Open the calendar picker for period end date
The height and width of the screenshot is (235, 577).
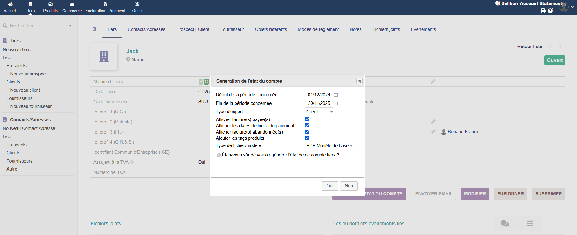point(336,104)
